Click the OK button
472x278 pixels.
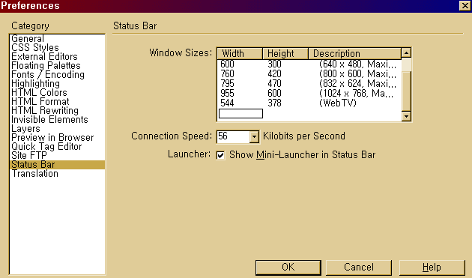point(288,268)
